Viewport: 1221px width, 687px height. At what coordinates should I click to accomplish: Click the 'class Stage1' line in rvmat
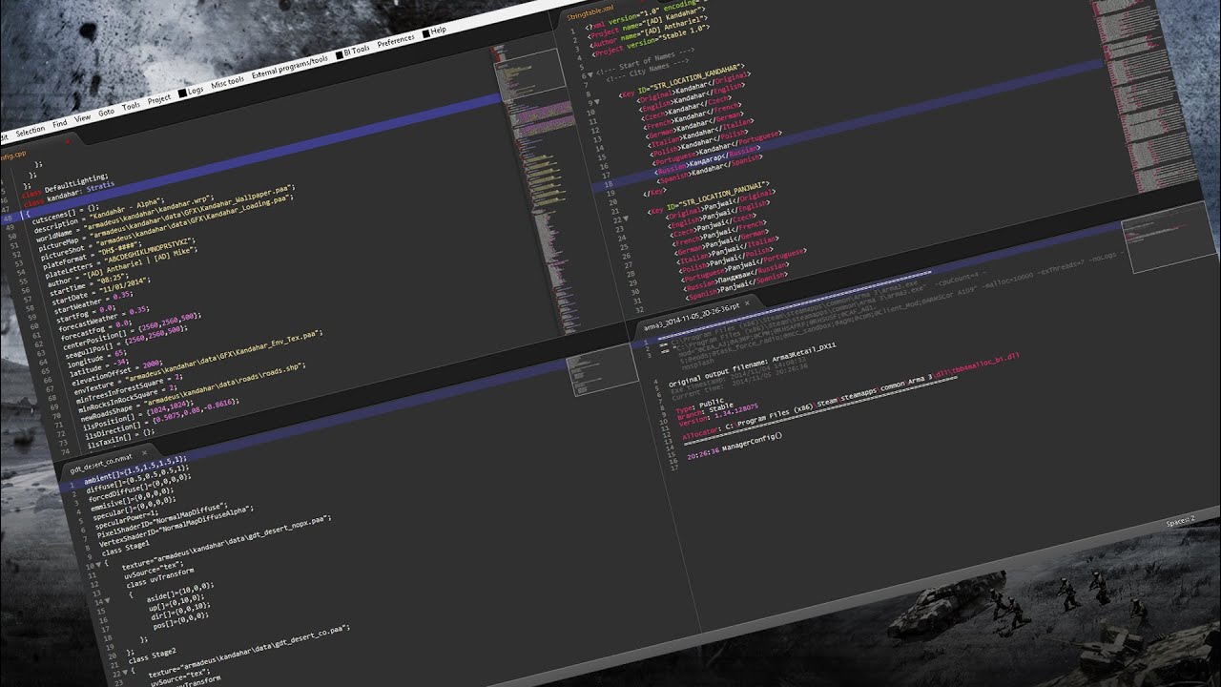pos(125,547)
